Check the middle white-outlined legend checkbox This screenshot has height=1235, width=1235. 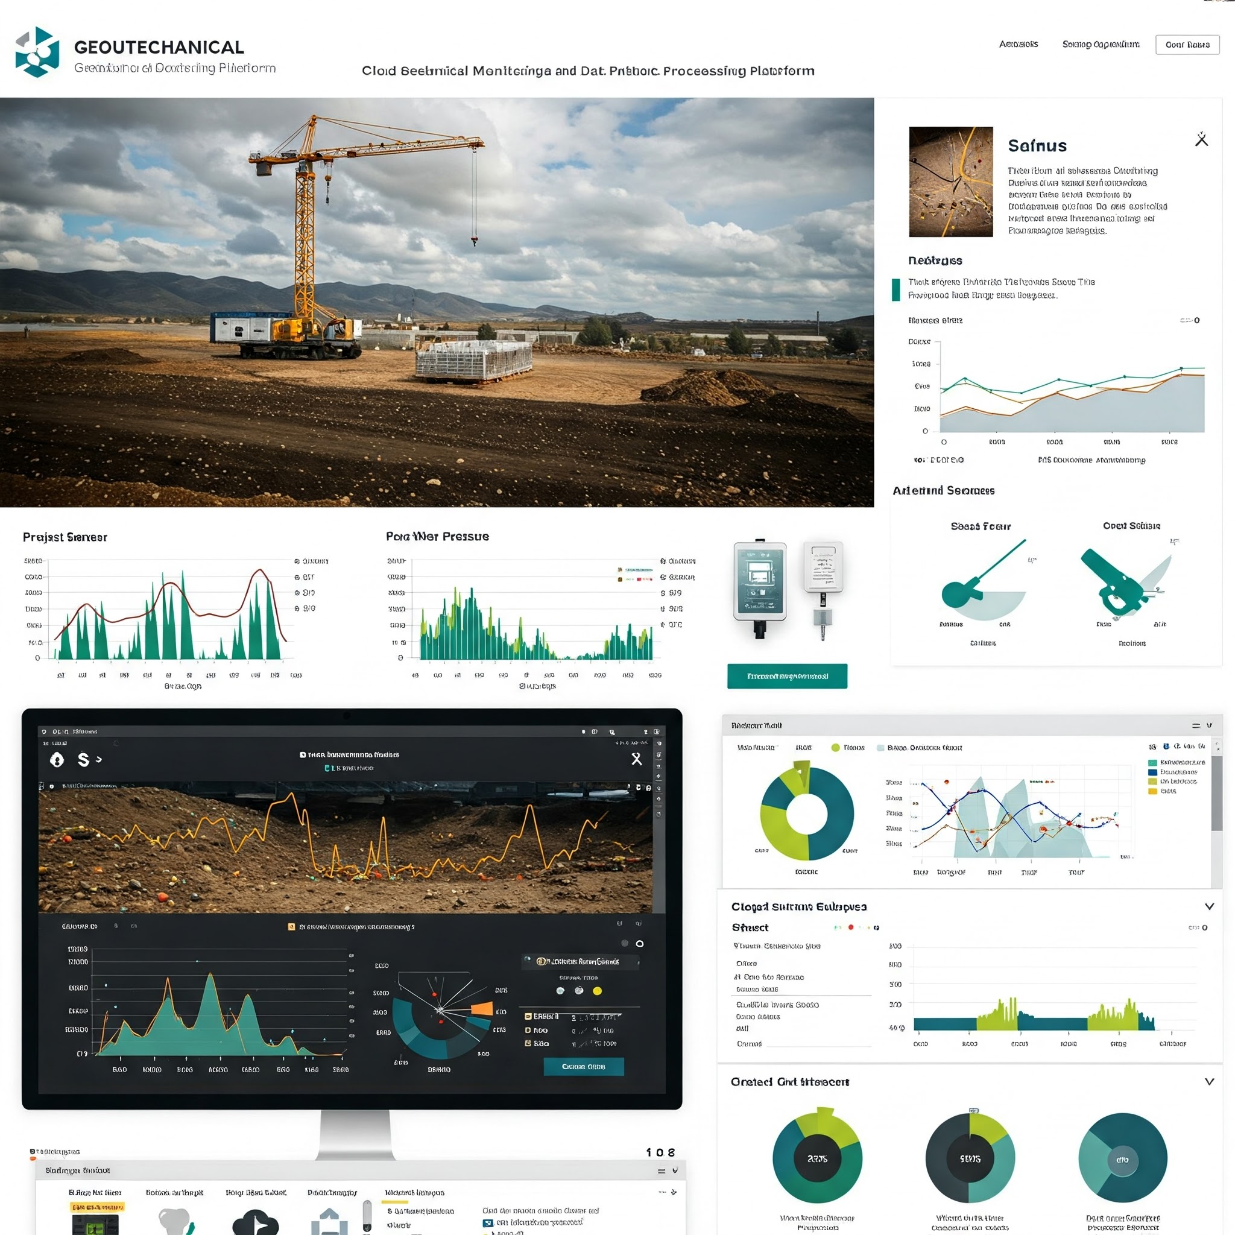(528, 1031)
